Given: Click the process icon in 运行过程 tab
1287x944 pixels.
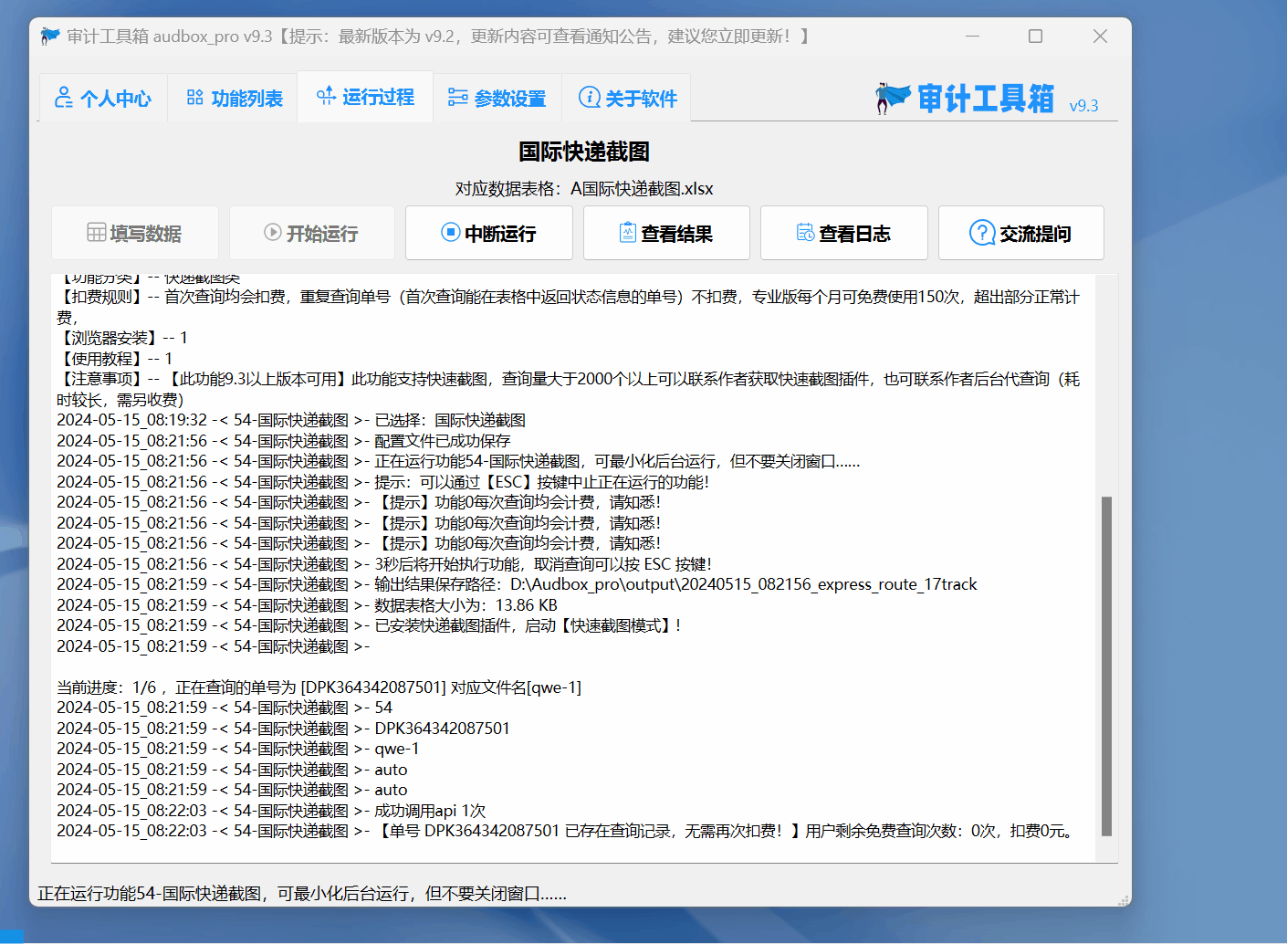Looking at the screenshot, I should pos(326,96).
